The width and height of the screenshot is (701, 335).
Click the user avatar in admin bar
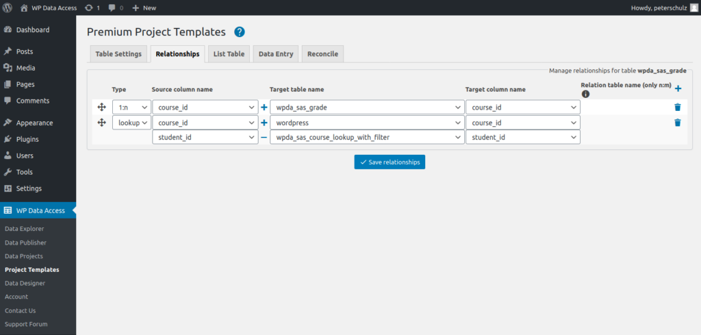point(693,8)
